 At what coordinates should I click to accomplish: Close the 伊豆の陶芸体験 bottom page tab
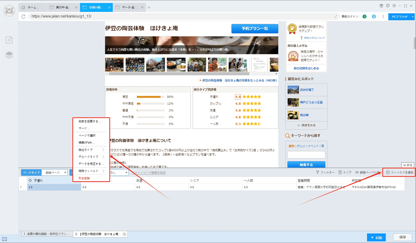click(124, 234)
